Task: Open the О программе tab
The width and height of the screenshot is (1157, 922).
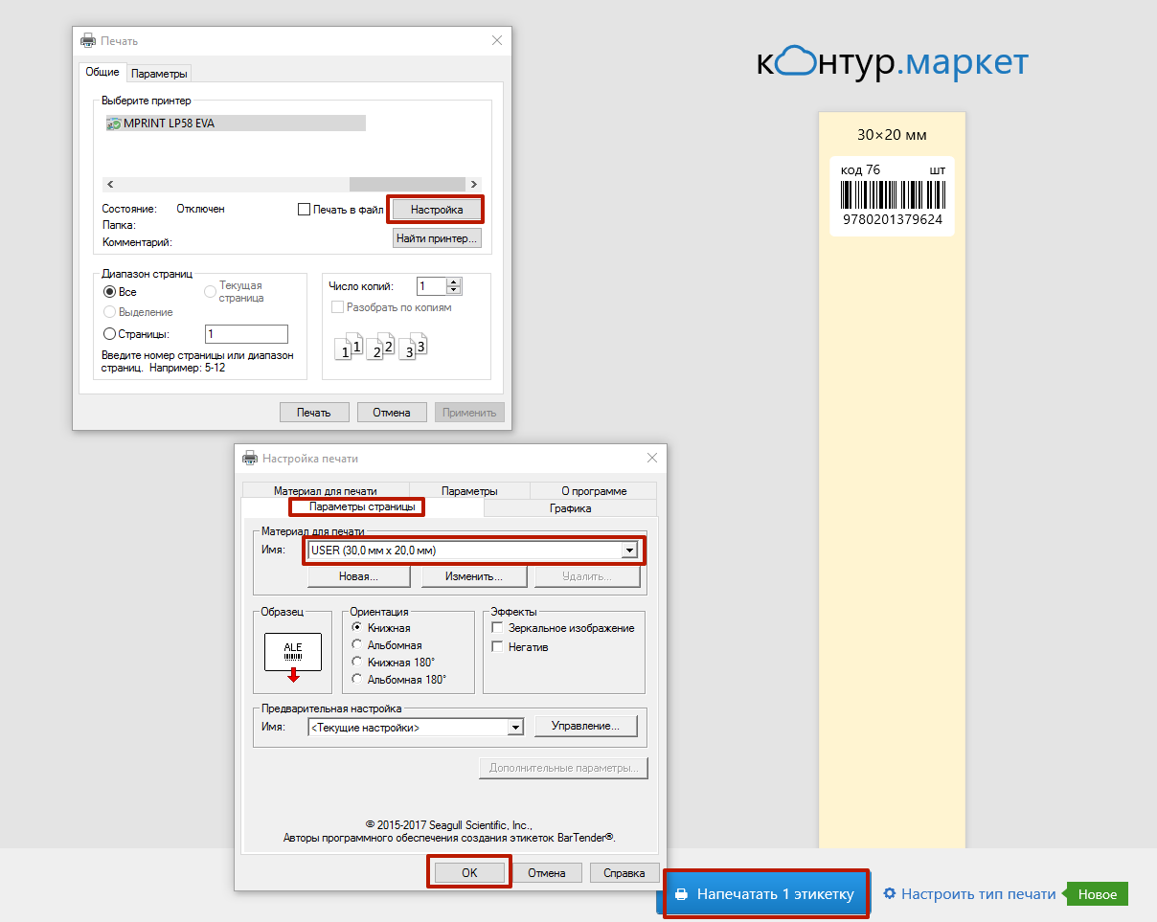Action: tap(594, 491)
